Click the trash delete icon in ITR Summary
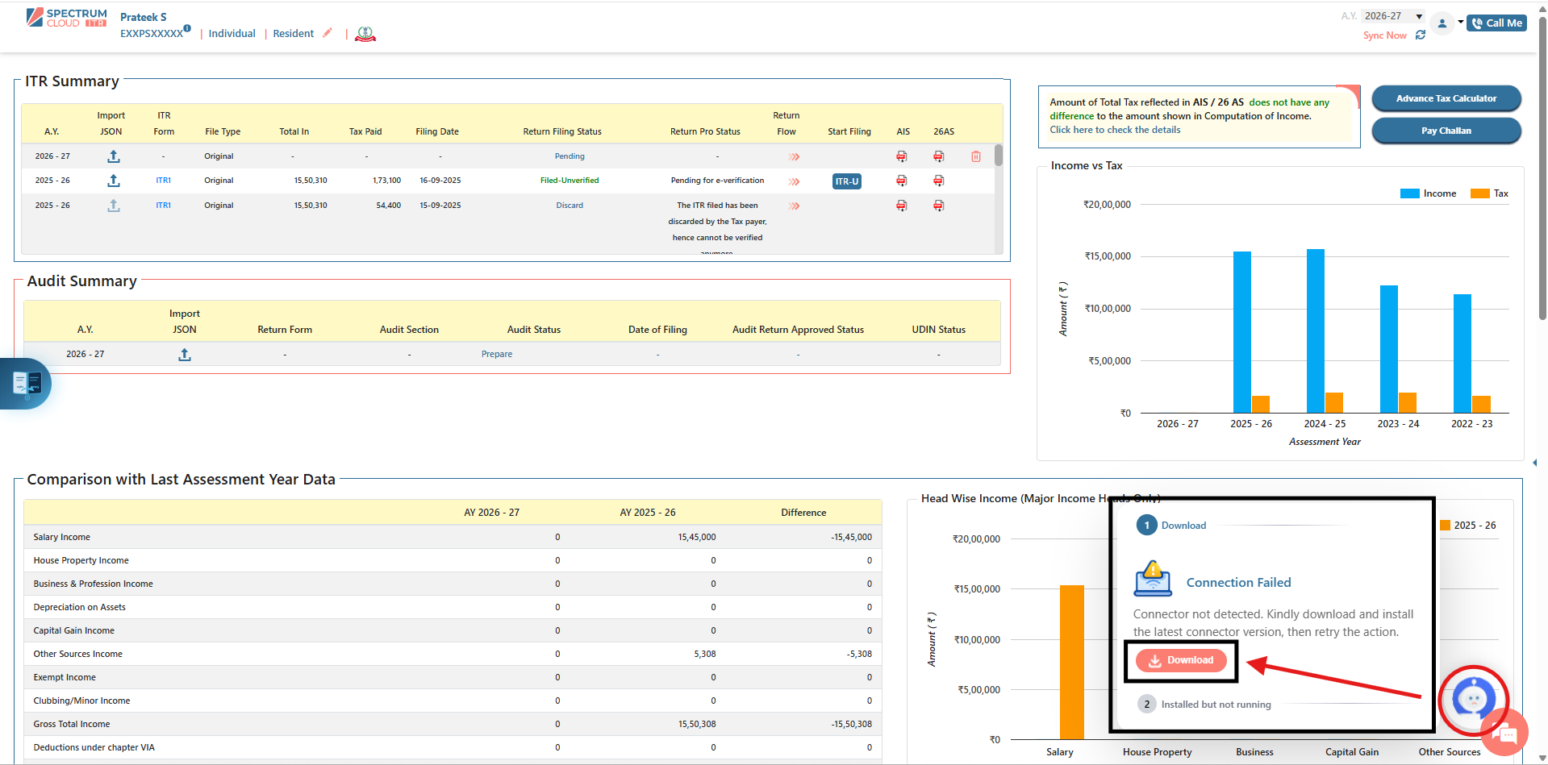 975,156
